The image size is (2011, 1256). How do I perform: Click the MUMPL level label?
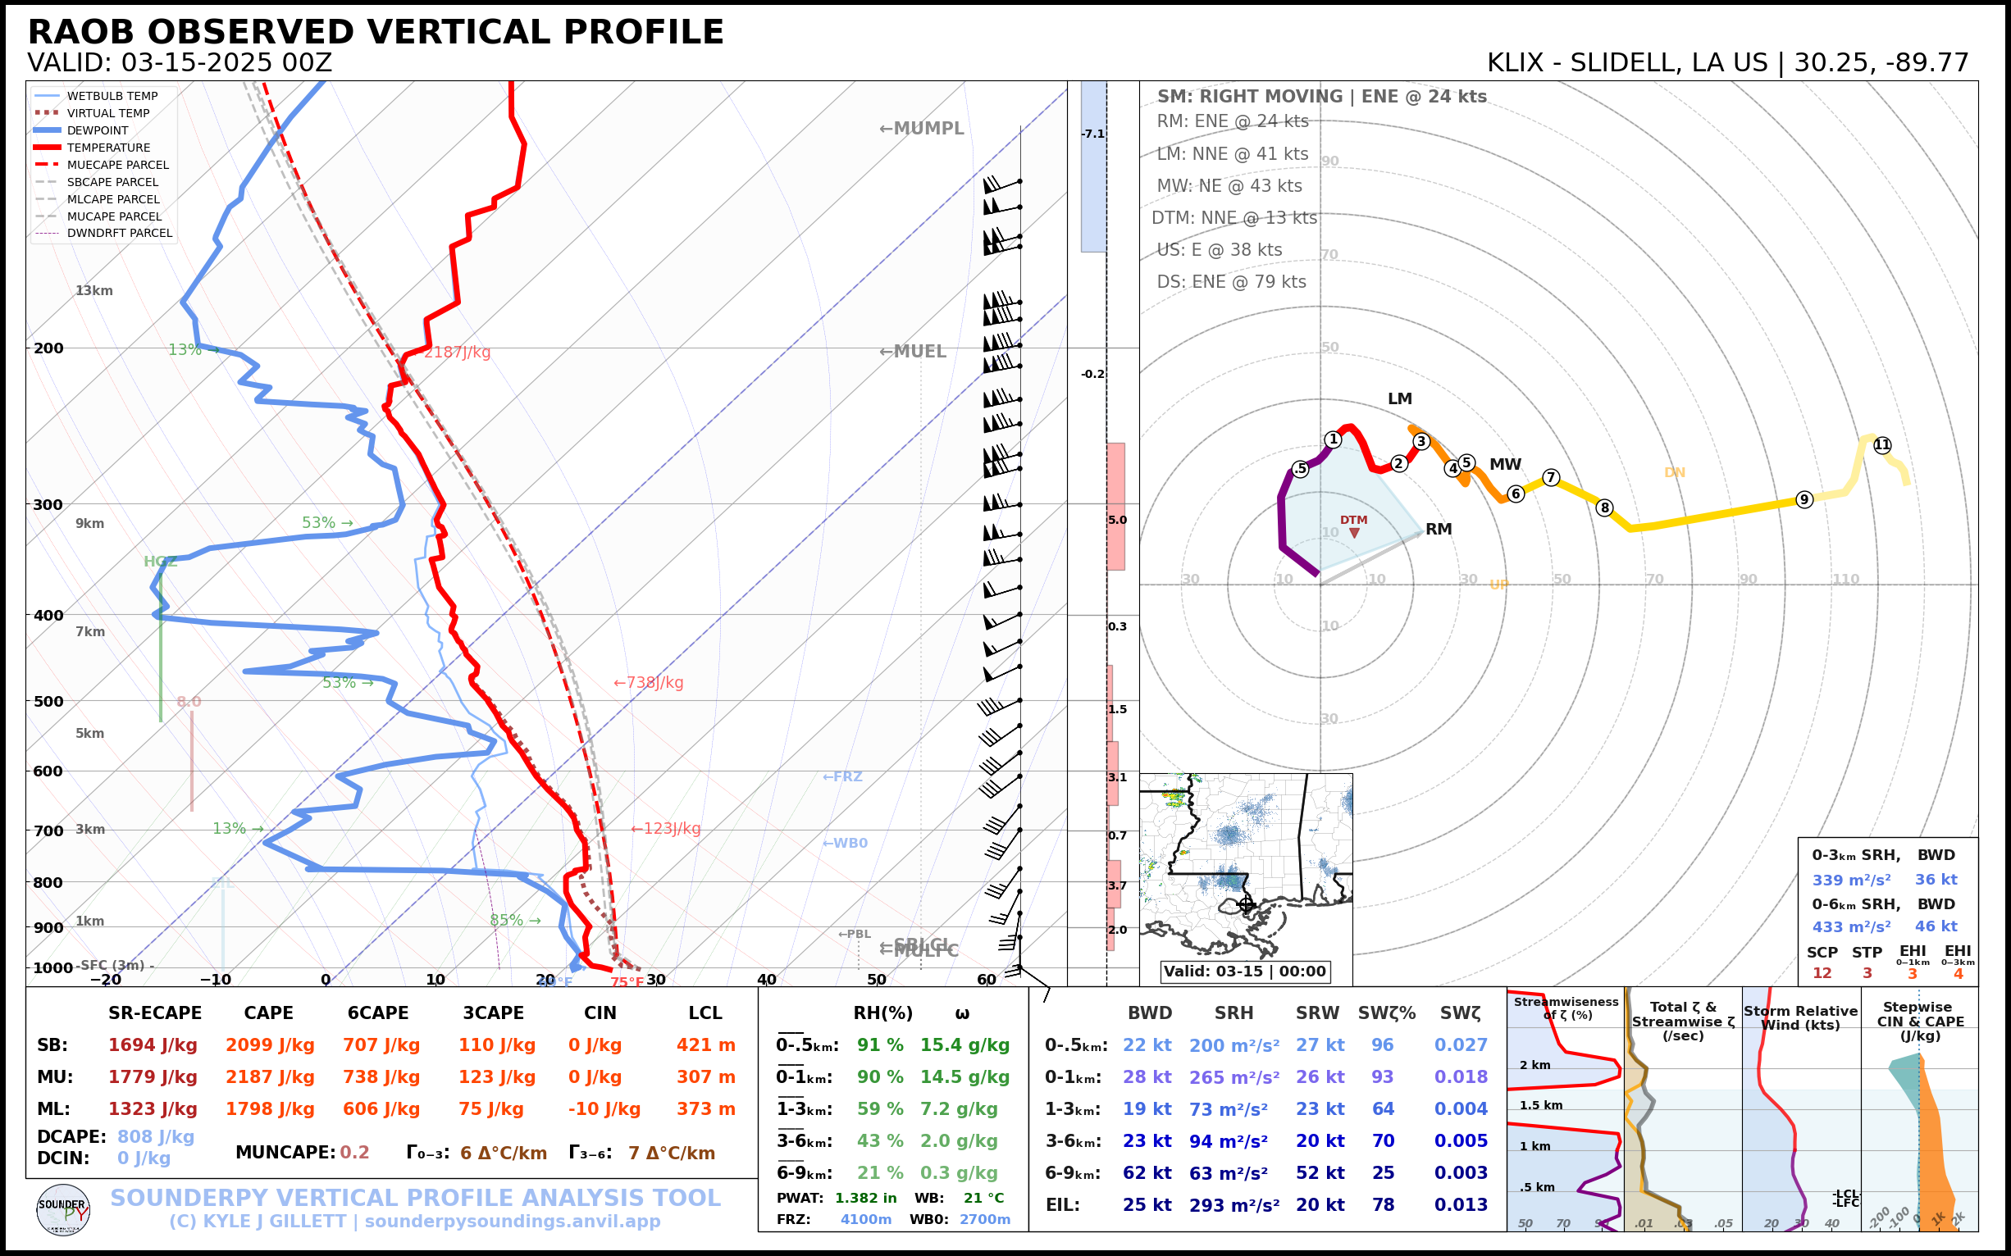pyautogui.click(x=921, y=129)
